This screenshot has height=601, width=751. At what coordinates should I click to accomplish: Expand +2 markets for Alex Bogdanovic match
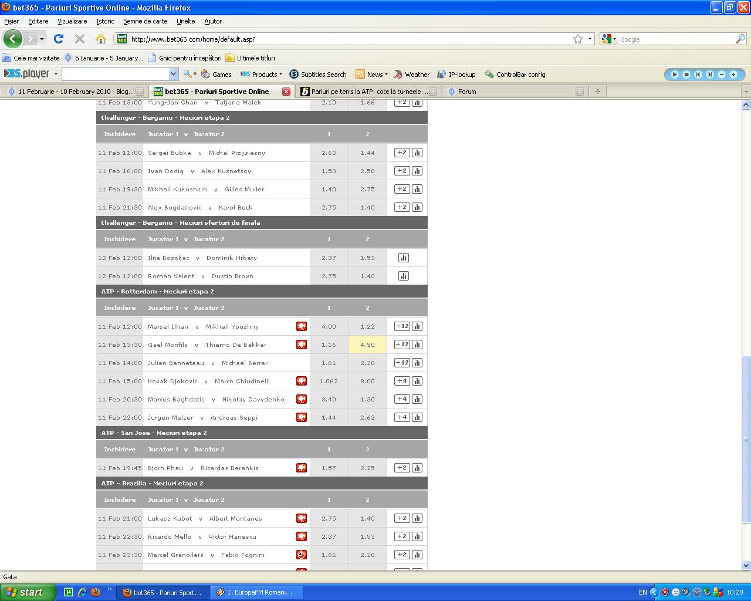[402, 207]
